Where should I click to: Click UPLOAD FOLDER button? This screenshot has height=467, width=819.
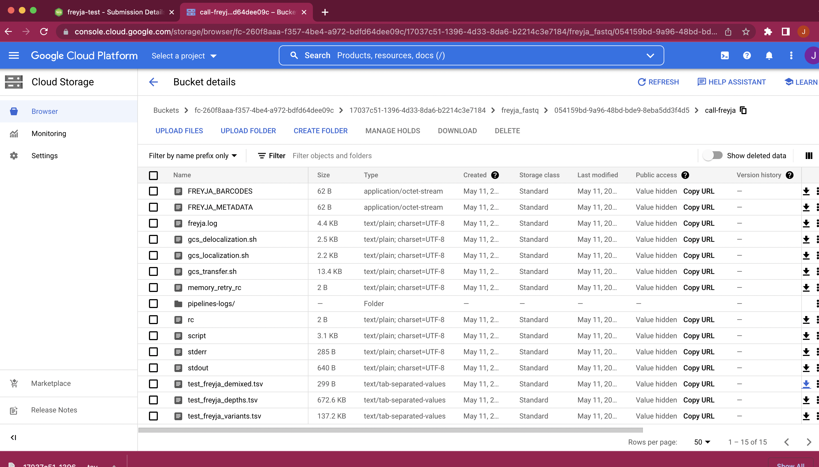[x=248, y=131]
